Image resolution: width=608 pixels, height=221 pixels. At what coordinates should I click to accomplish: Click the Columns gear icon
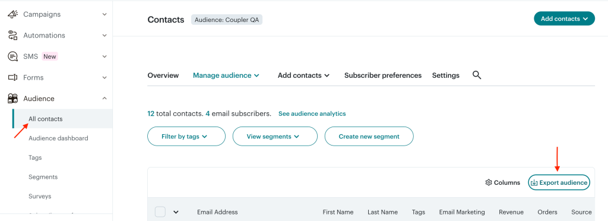point(489,182)
